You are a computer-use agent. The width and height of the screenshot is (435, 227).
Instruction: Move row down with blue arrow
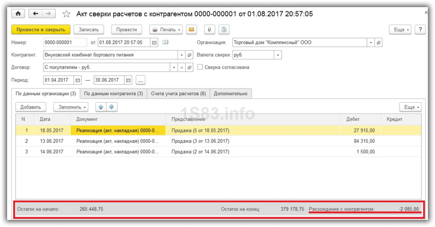[111, 107]
